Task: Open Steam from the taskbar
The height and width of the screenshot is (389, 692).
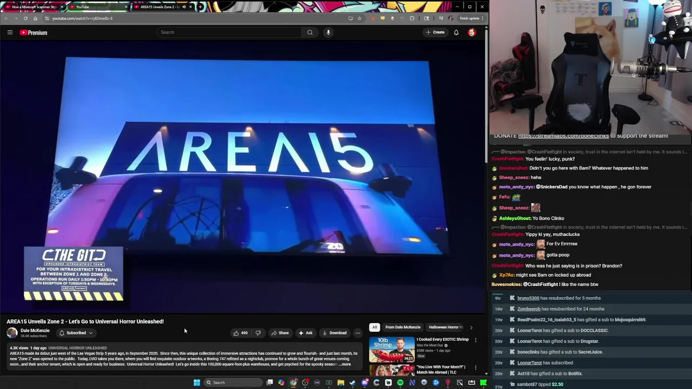Action: [352, 383]
